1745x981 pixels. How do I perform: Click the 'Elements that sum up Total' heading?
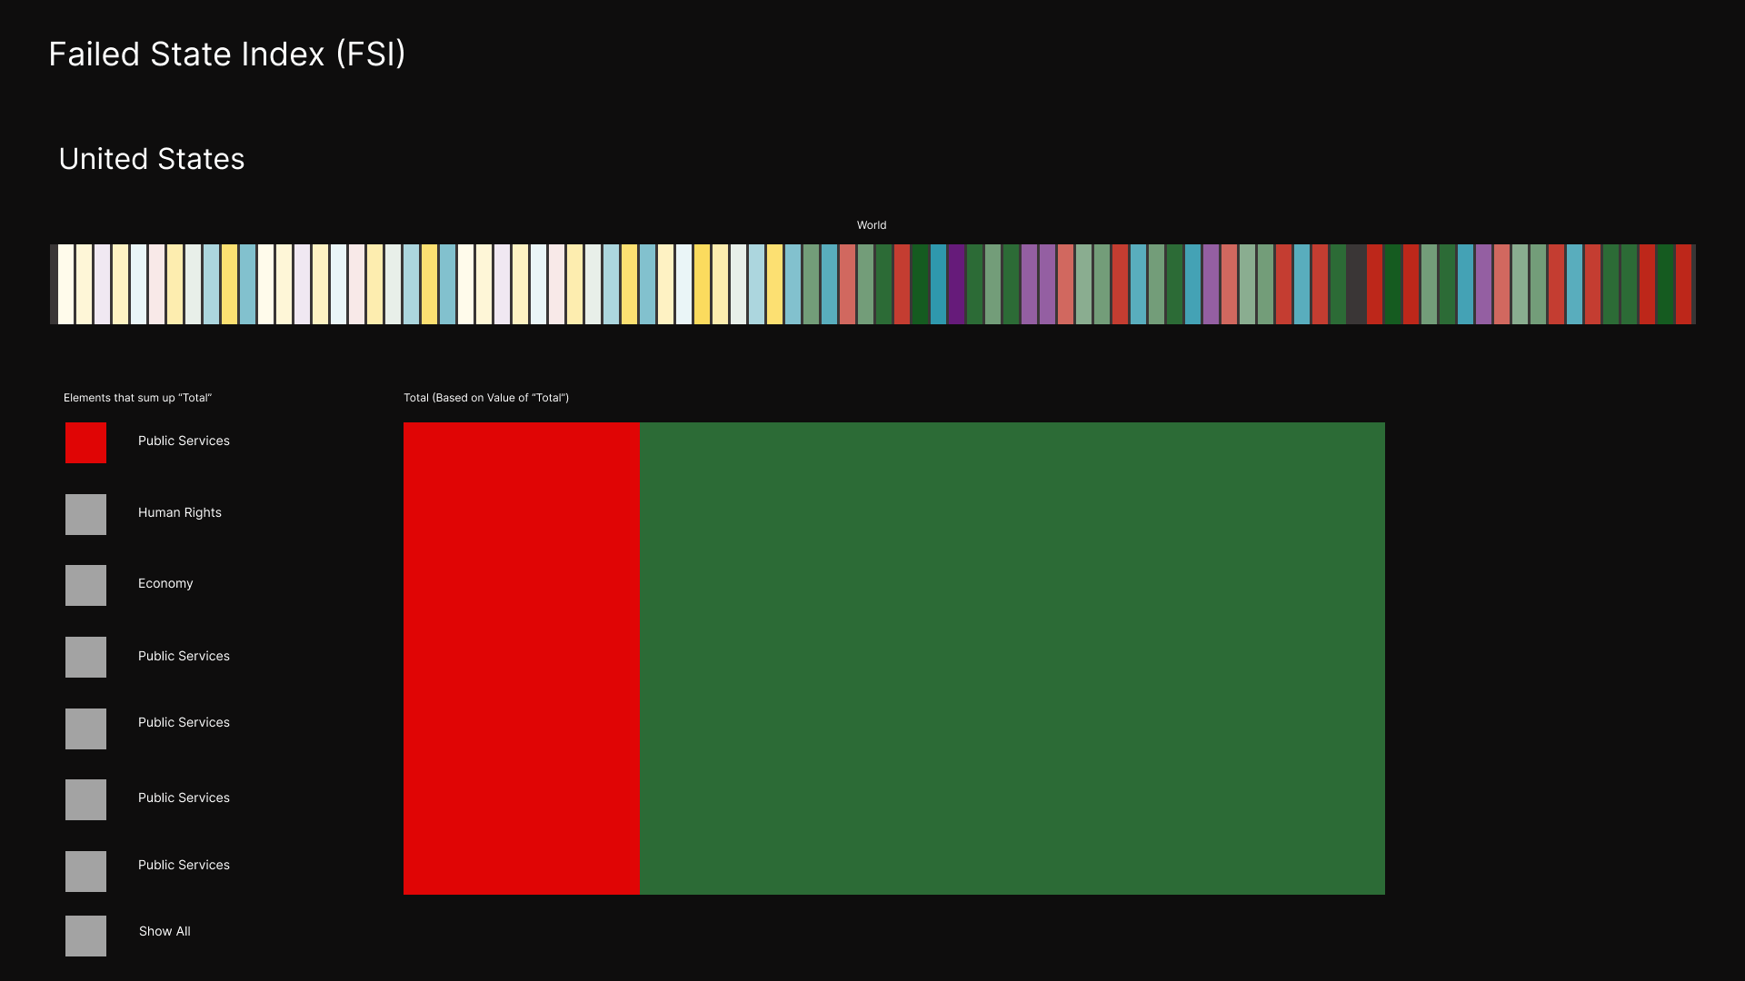pos(137,398)
